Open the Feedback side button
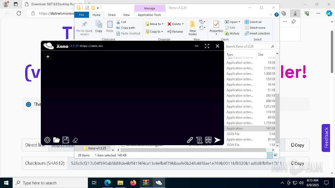Image resolution: width=335 pixels, height=188 pixels. tap(326, 138)
